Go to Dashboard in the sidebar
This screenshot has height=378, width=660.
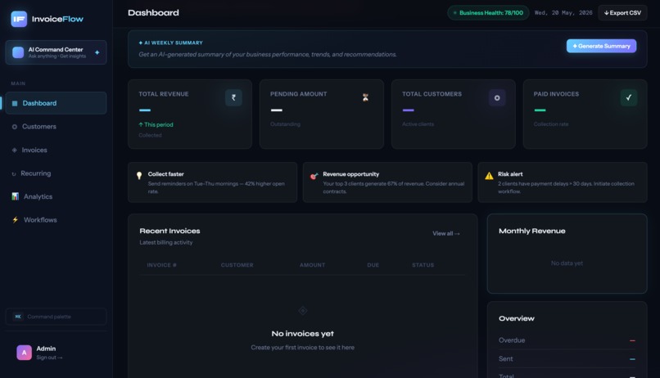56,103
